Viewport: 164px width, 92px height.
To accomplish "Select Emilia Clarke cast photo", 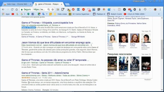I will pos(112,38).
